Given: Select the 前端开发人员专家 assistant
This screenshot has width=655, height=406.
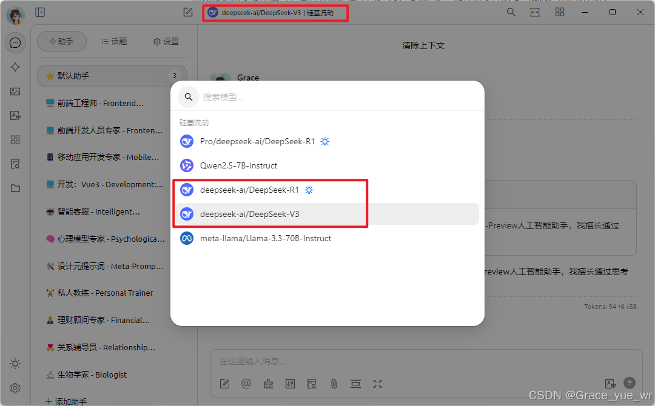Looking at the screenshot, I should [x=112, y=131].
